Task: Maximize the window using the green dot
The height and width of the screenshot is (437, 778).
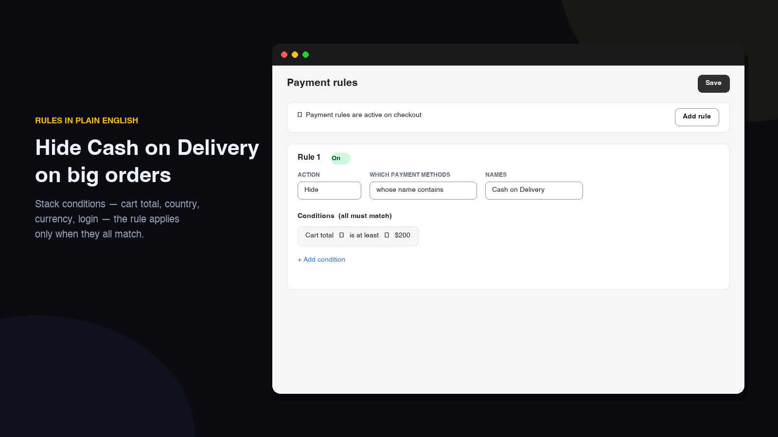Action: click(306, 55)
